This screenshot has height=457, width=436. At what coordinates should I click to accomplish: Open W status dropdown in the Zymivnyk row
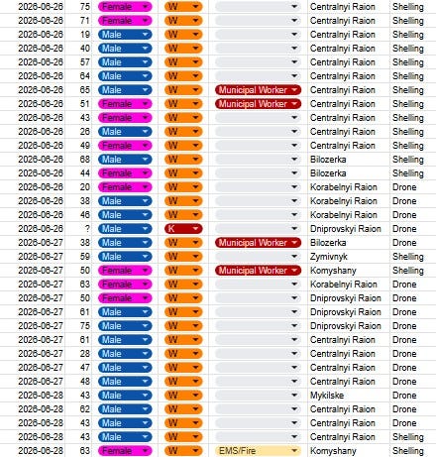[183, 257]
